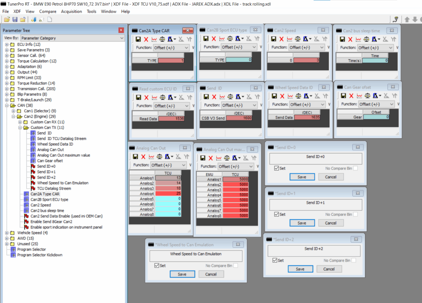Click the floppy disk save icon in main toolbar
This screenshot has height=303, width=422.
tap(15, 19)
